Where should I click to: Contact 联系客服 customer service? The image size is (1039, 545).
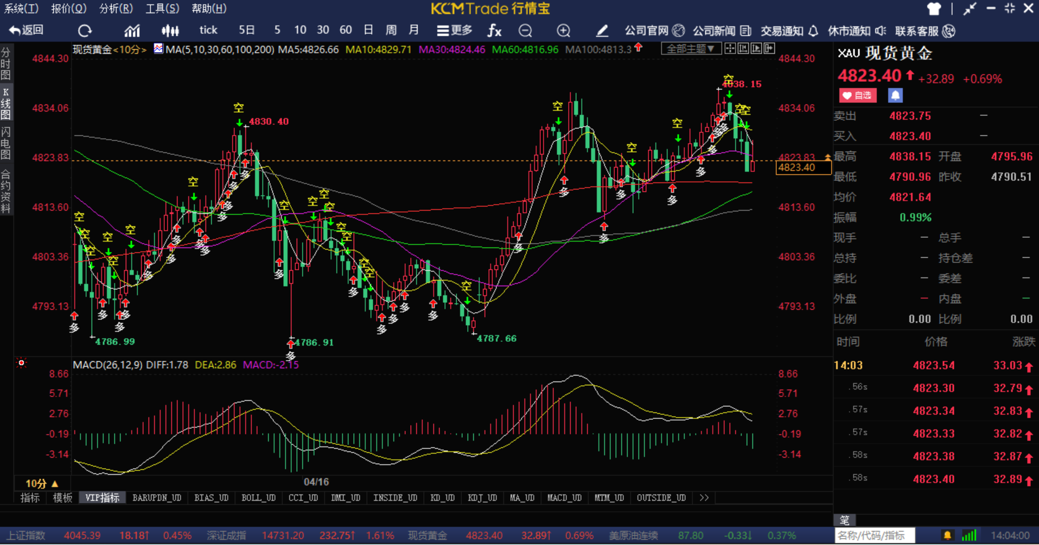925,31
